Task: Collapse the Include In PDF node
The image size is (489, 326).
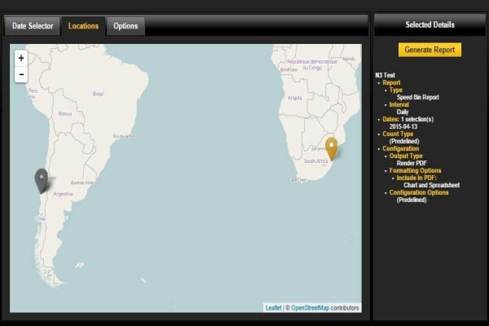Action: coord(393,178)
